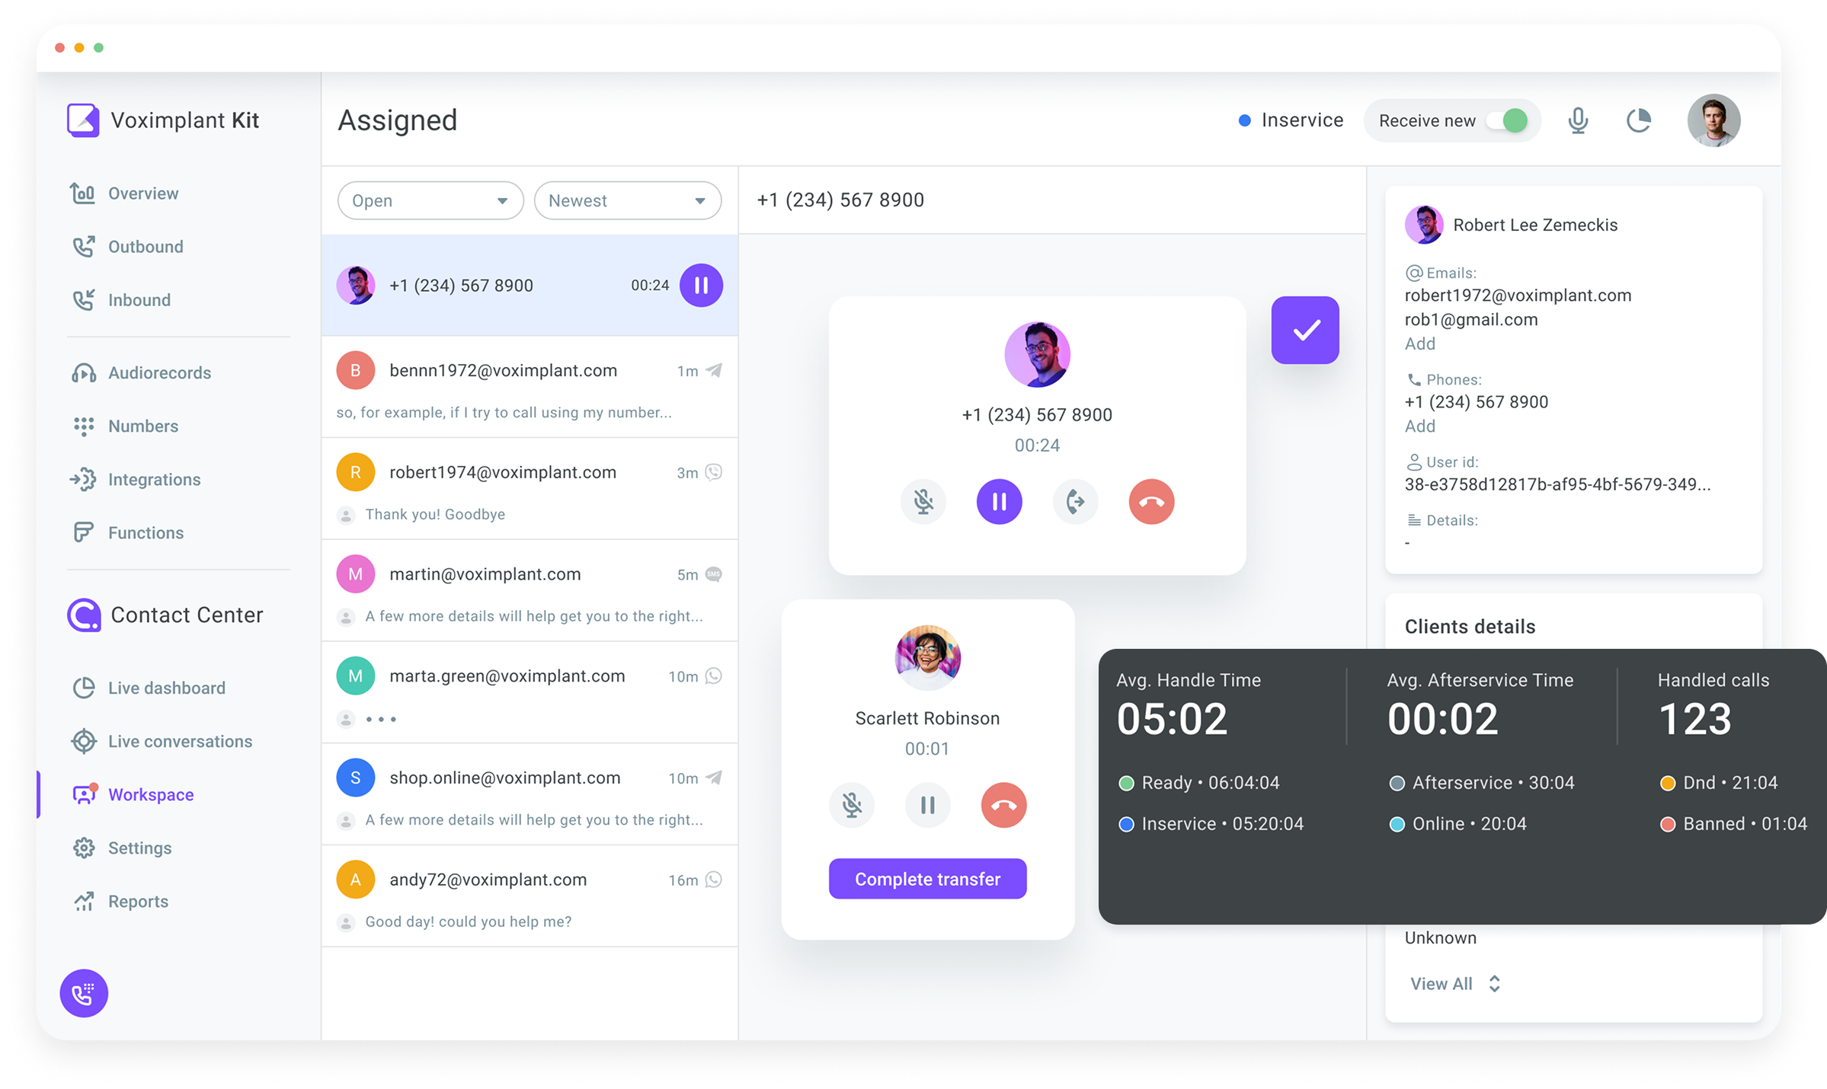The image size is (1827, 1089).
Task: Pause the main call with purple hold button
Action: 999,501
